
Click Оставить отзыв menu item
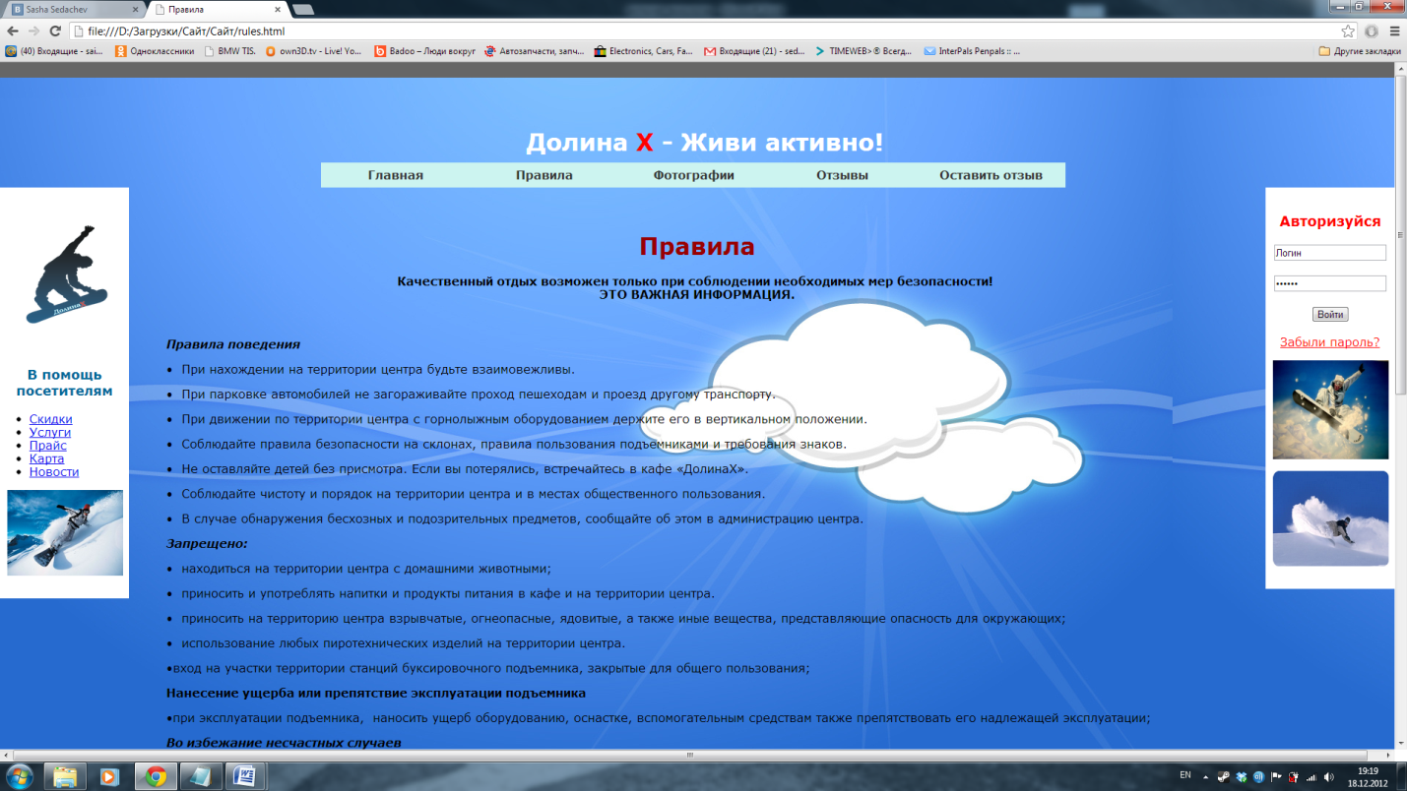click(x=991, y=175)
